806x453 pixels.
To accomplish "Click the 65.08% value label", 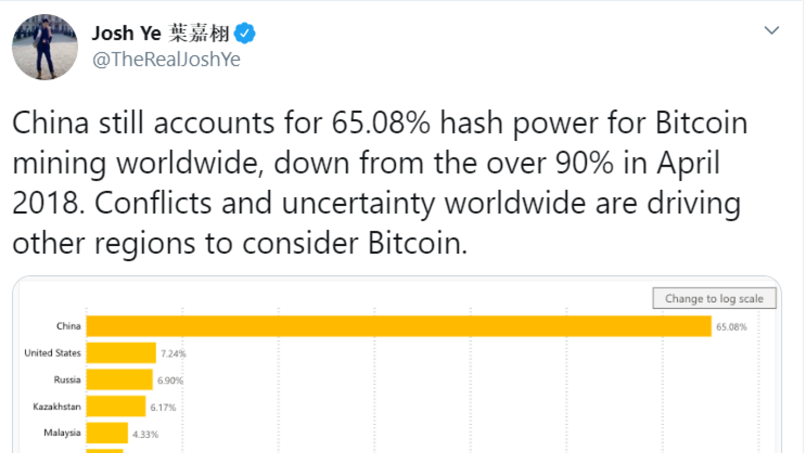I will [731, 327].
